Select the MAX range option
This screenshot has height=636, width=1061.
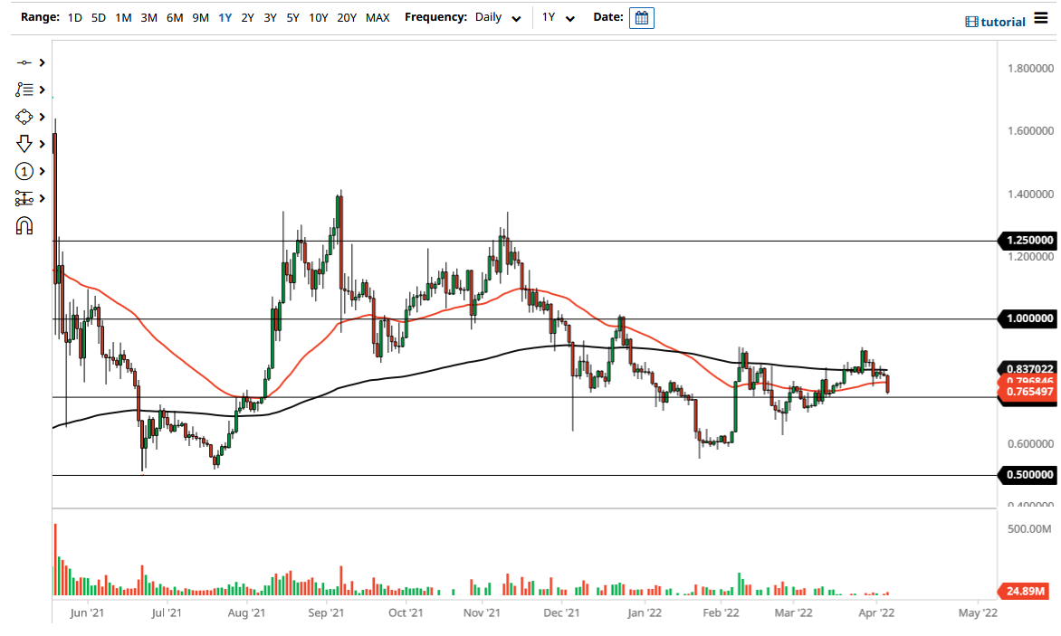click(x=378, y=16)
